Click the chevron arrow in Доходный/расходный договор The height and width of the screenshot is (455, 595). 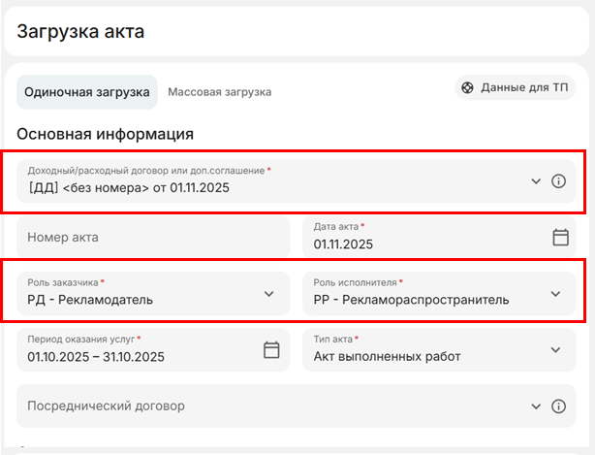point(536,181)
